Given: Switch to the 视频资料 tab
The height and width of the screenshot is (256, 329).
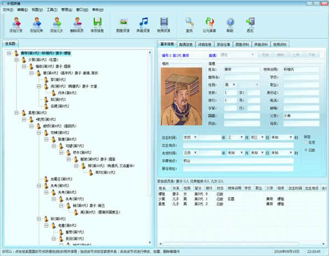Looking at the screenshot, I should click(280, 44).
